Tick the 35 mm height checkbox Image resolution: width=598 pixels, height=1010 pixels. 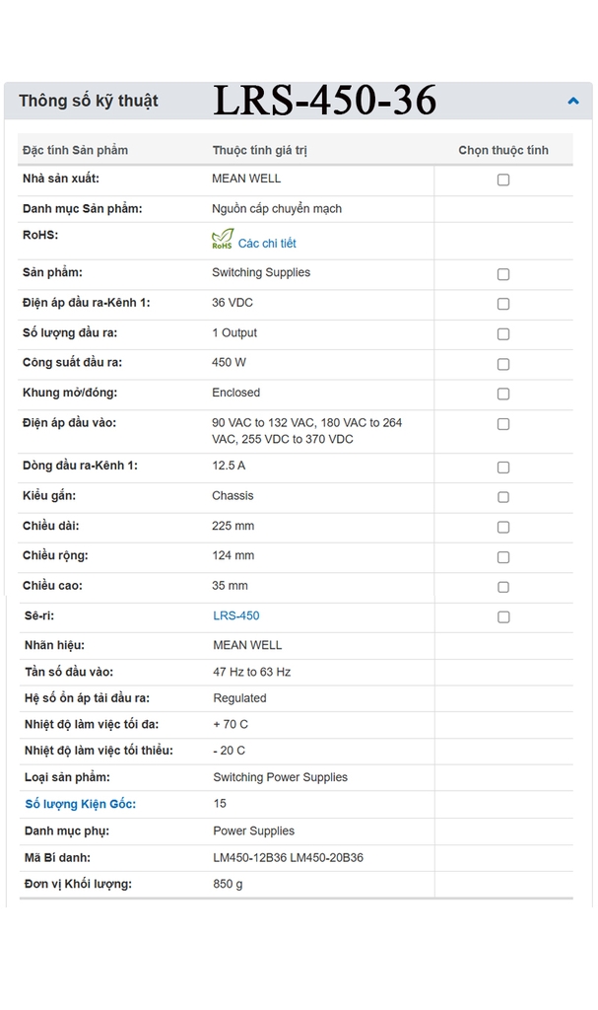click(x=503, y=587)
